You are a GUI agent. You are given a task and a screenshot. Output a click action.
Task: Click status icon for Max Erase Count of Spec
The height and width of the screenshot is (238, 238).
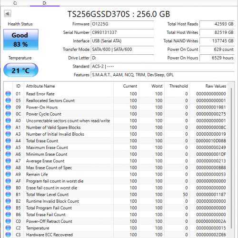point(8,168)
